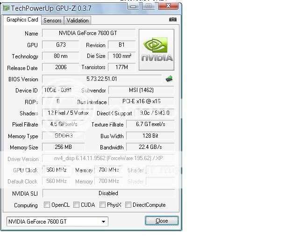Click the Device ID field
The height and width of the screenshot is (239, 299).
[57, 90]
